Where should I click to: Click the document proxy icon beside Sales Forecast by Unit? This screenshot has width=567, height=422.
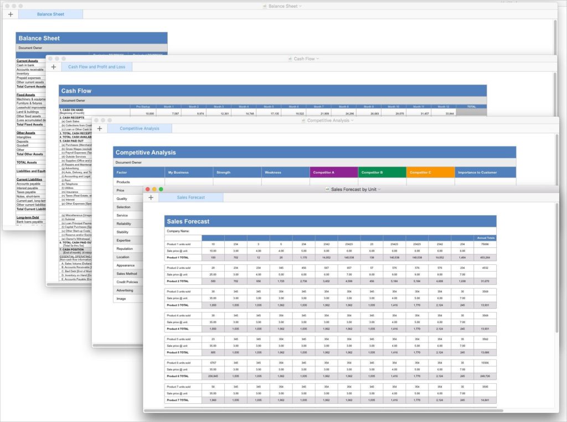click(327, 189)
